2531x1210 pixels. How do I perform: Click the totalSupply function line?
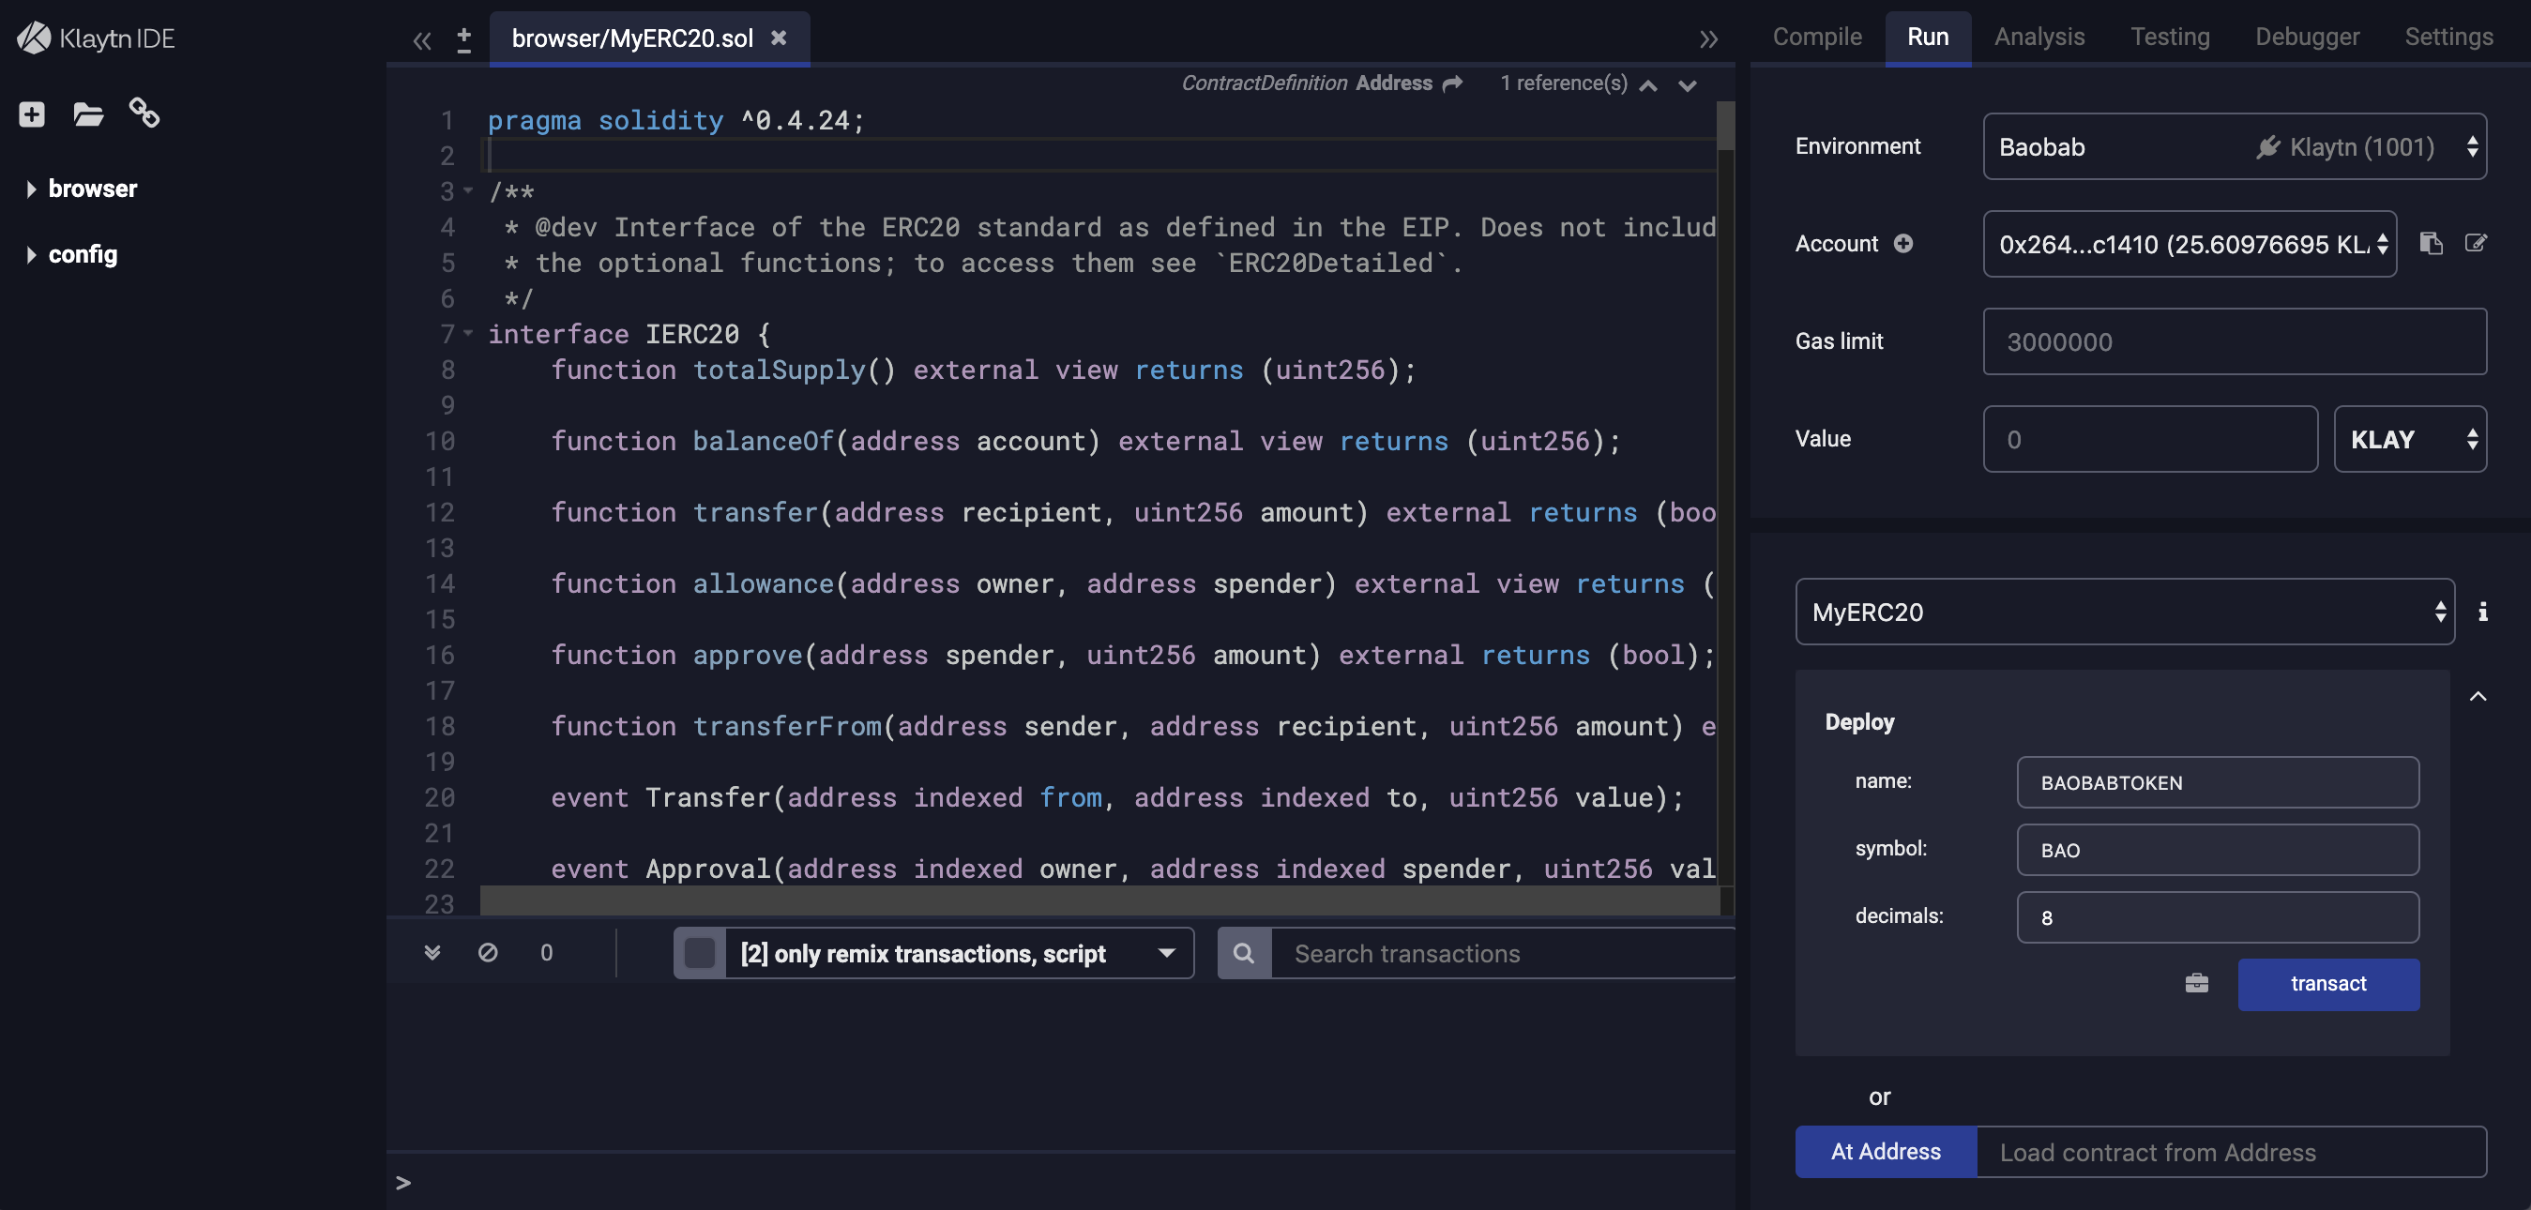click(982, 370)
